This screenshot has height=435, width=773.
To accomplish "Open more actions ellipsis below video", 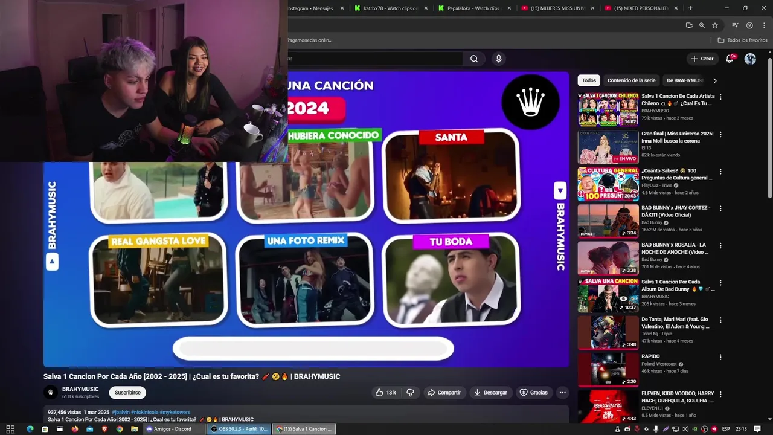I will 562,393.
